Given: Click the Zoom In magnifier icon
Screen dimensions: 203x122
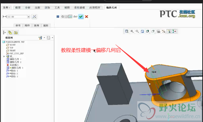Looking at the screenshot, I should pos(132,31).
